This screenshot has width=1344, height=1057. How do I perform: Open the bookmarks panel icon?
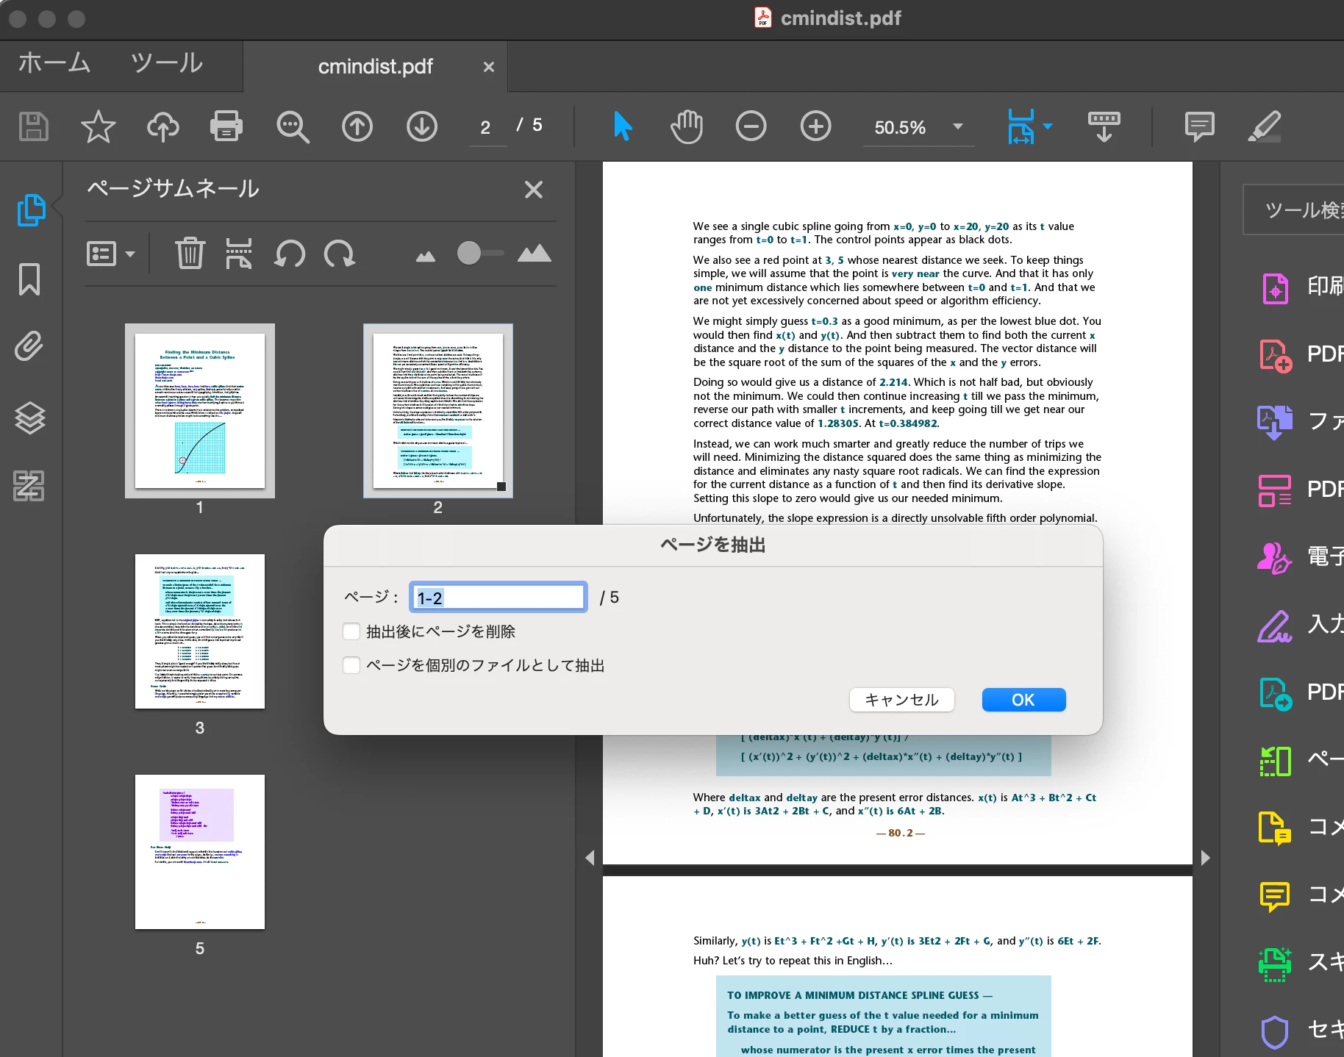tap(29, 279)
